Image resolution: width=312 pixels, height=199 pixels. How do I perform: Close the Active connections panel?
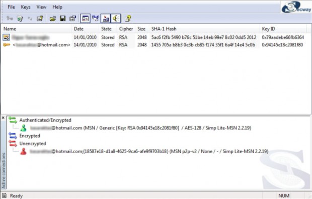click(3, 118)
